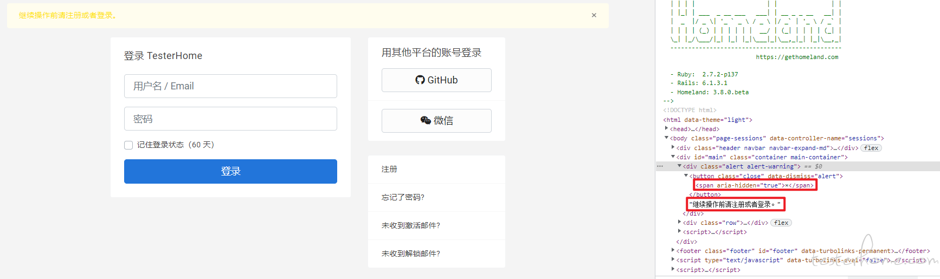Viewport: 940px width, 279px height.
Task: Expand the div class row node
Action: click(680, 222)
